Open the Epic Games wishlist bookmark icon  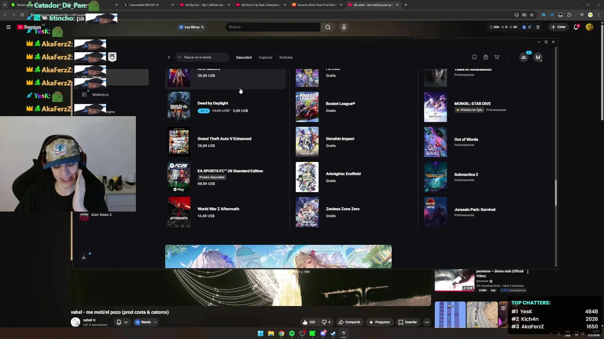pyautogui.click(x=474, y=57)
